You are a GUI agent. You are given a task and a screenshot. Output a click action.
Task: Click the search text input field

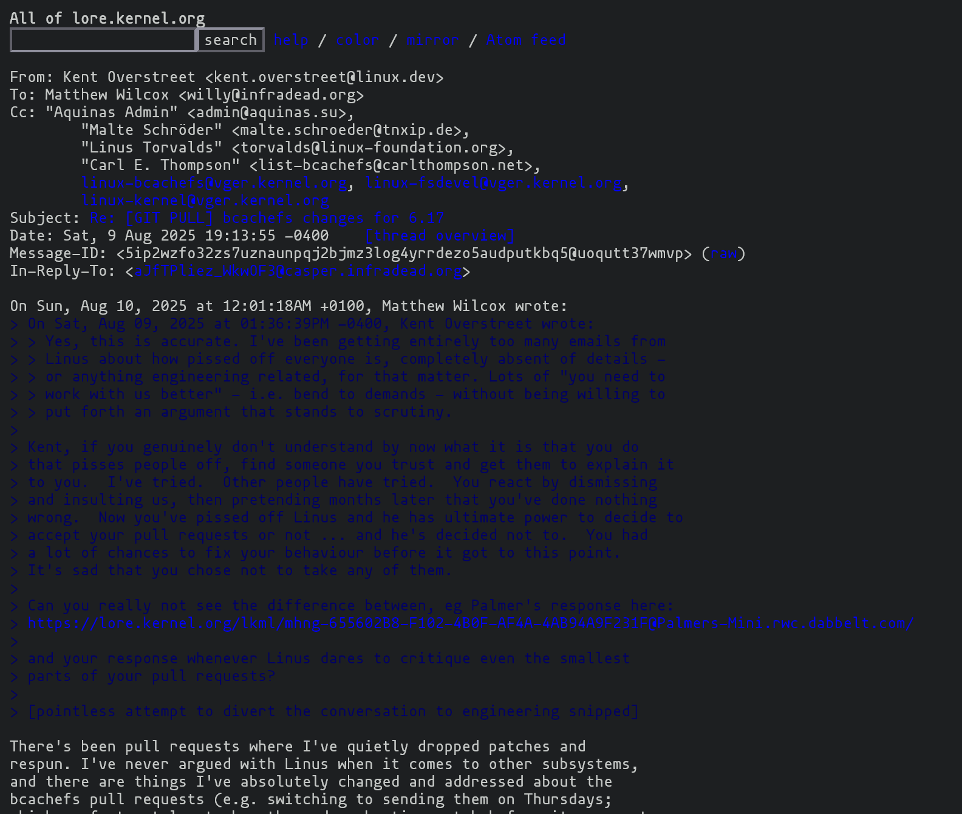coord(103,40)
